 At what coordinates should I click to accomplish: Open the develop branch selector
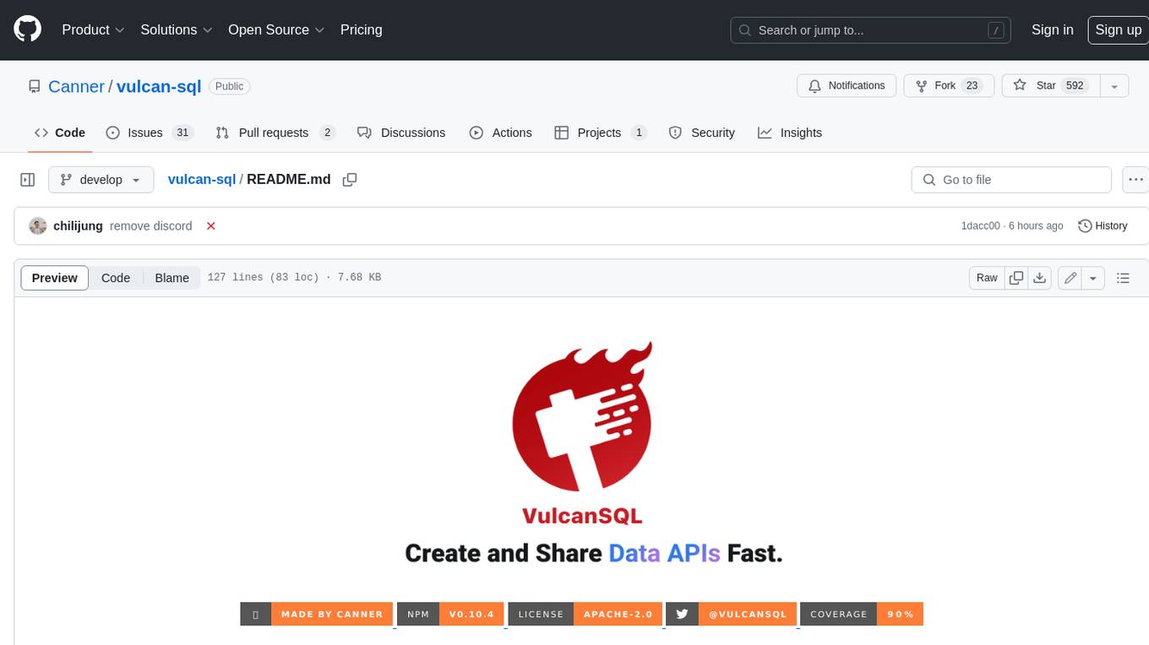pyautogui.click(x=101, y=180)
